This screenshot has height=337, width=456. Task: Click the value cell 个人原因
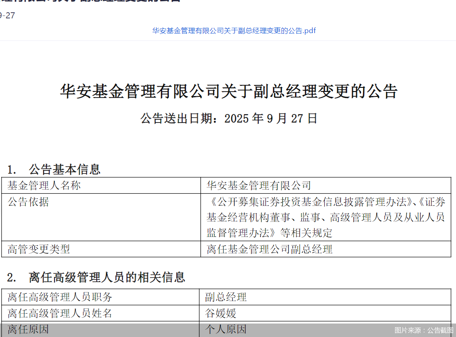221,329
